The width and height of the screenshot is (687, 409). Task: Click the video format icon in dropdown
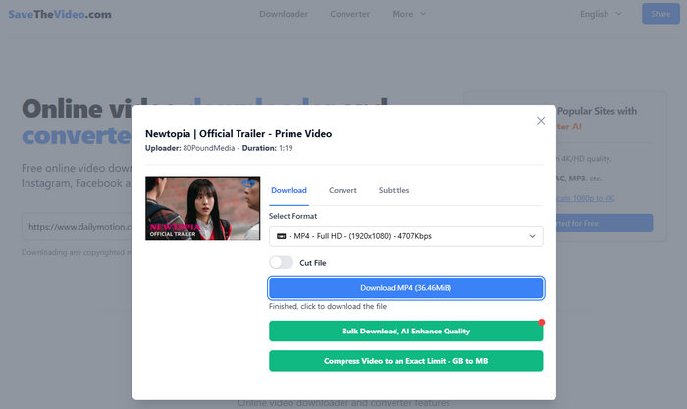click(x=282, y=236)
